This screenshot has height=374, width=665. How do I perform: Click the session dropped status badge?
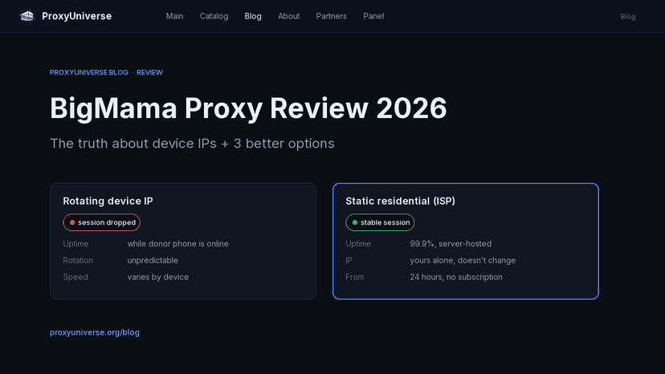pos(102,222)
